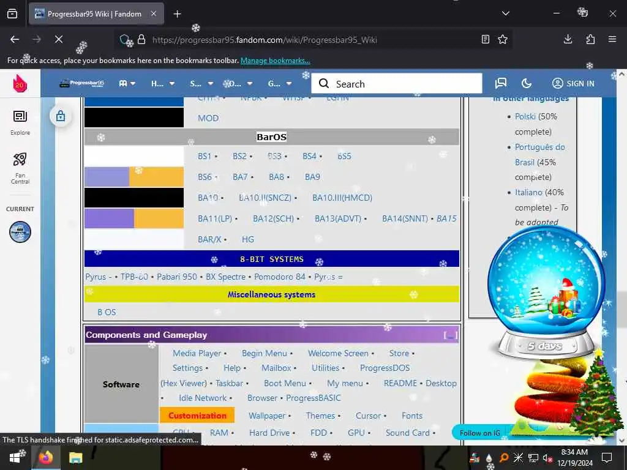Click the volume speaker tray icon
The image size is (627, 470).
click(547, 458)
